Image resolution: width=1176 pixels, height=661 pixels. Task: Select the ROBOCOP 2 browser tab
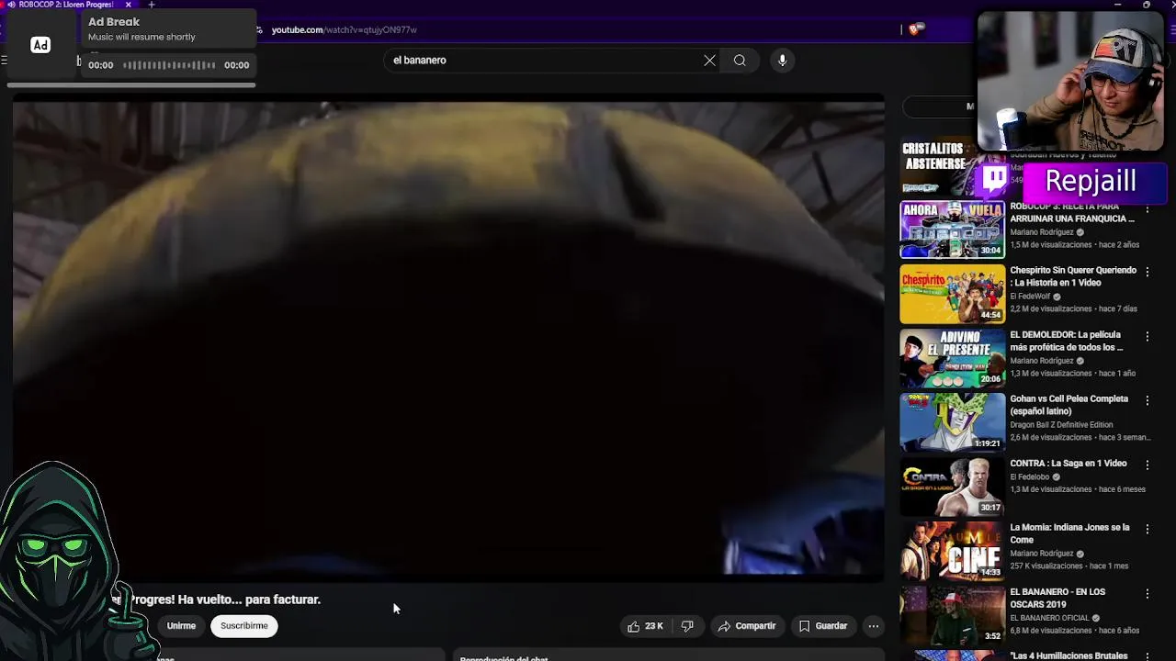pos(66,5)
